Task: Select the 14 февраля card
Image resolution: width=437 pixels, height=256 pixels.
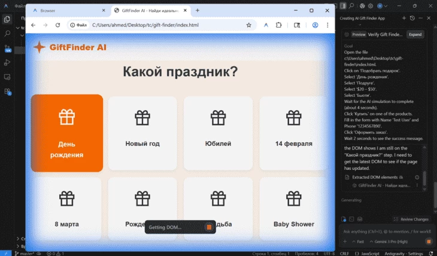Action: tap(294, 133)
